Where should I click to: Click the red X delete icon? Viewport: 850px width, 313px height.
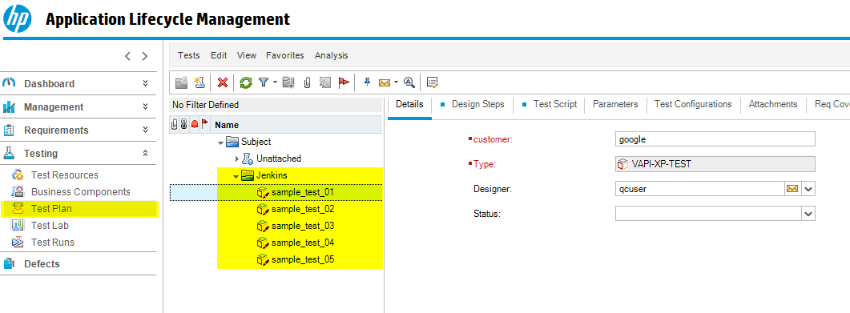click(222, 82)
